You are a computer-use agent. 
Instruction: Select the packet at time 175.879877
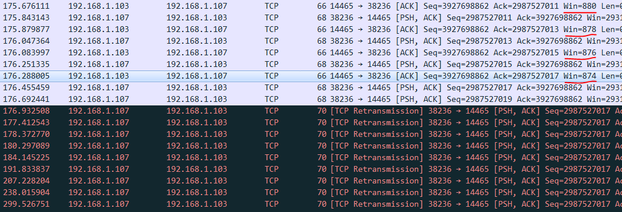click(311, 29)
